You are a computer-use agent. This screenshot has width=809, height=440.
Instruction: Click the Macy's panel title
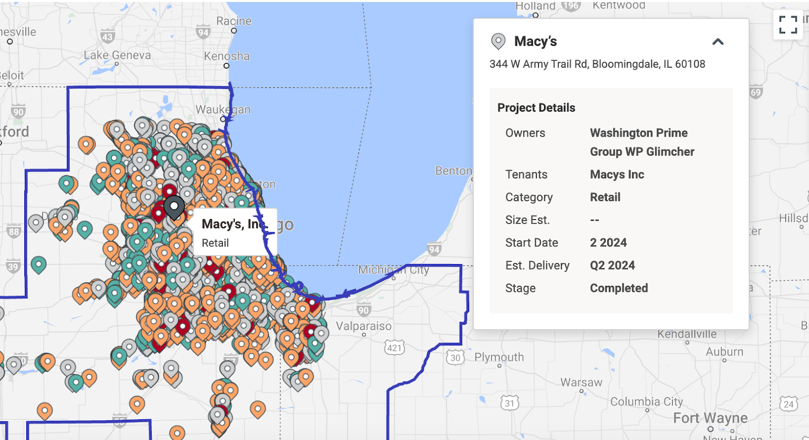[x=535, y=41]
